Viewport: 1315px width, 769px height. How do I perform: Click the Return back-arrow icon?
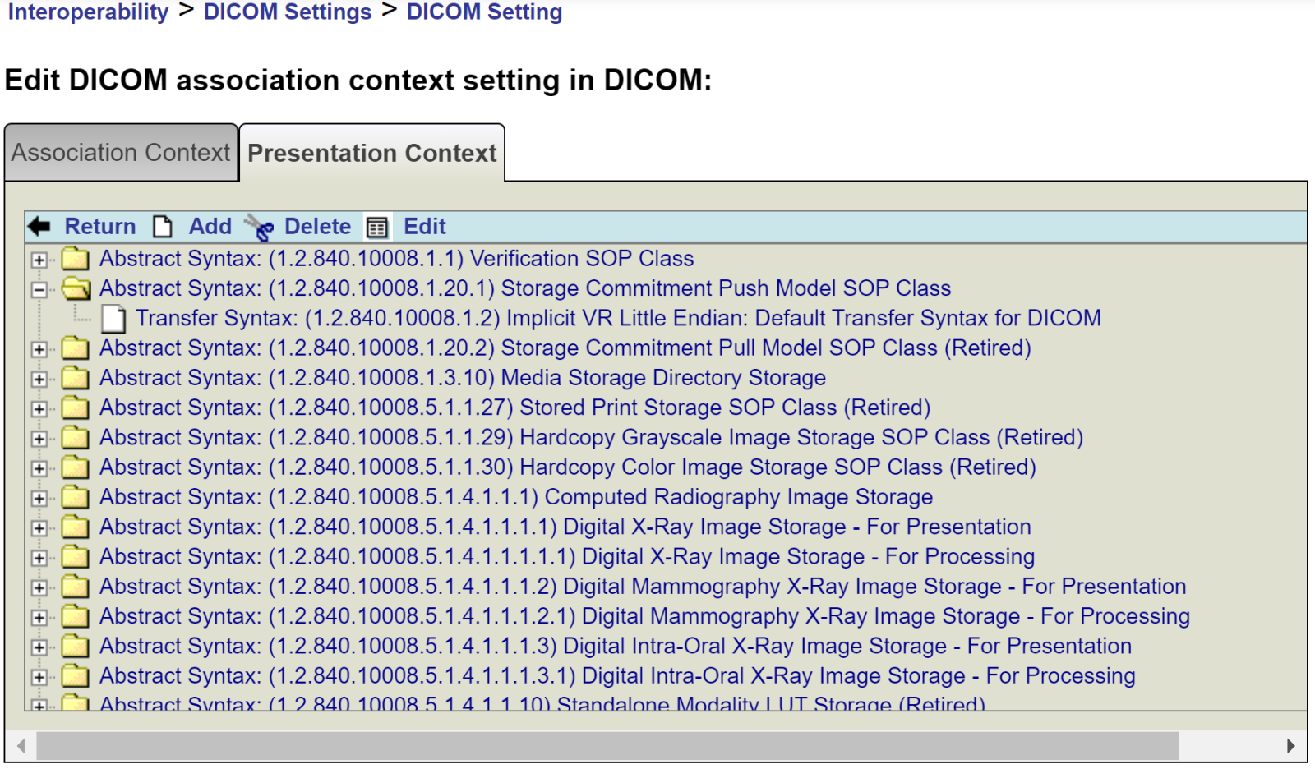coord(39,227)
